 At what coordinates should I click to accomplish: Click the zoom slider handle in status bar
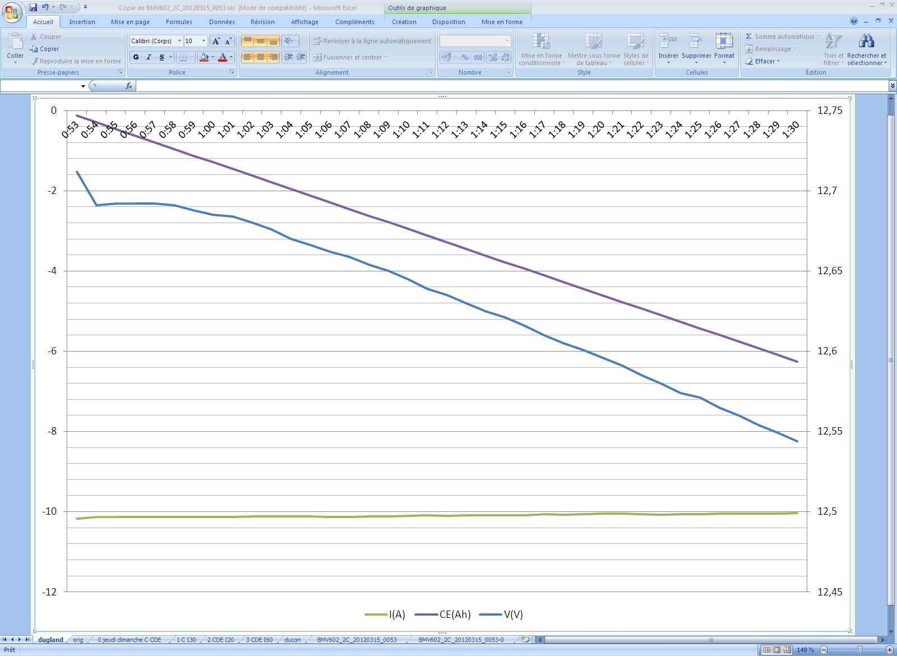point(860,650)
